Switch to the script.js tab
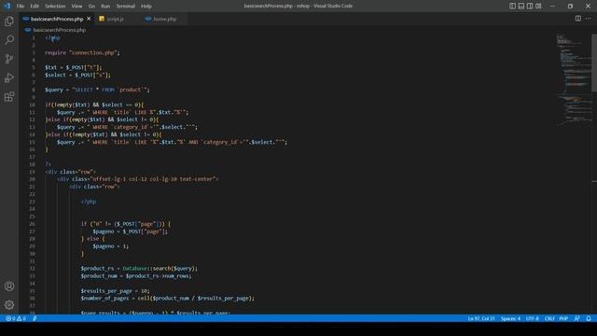 (115, 19)
